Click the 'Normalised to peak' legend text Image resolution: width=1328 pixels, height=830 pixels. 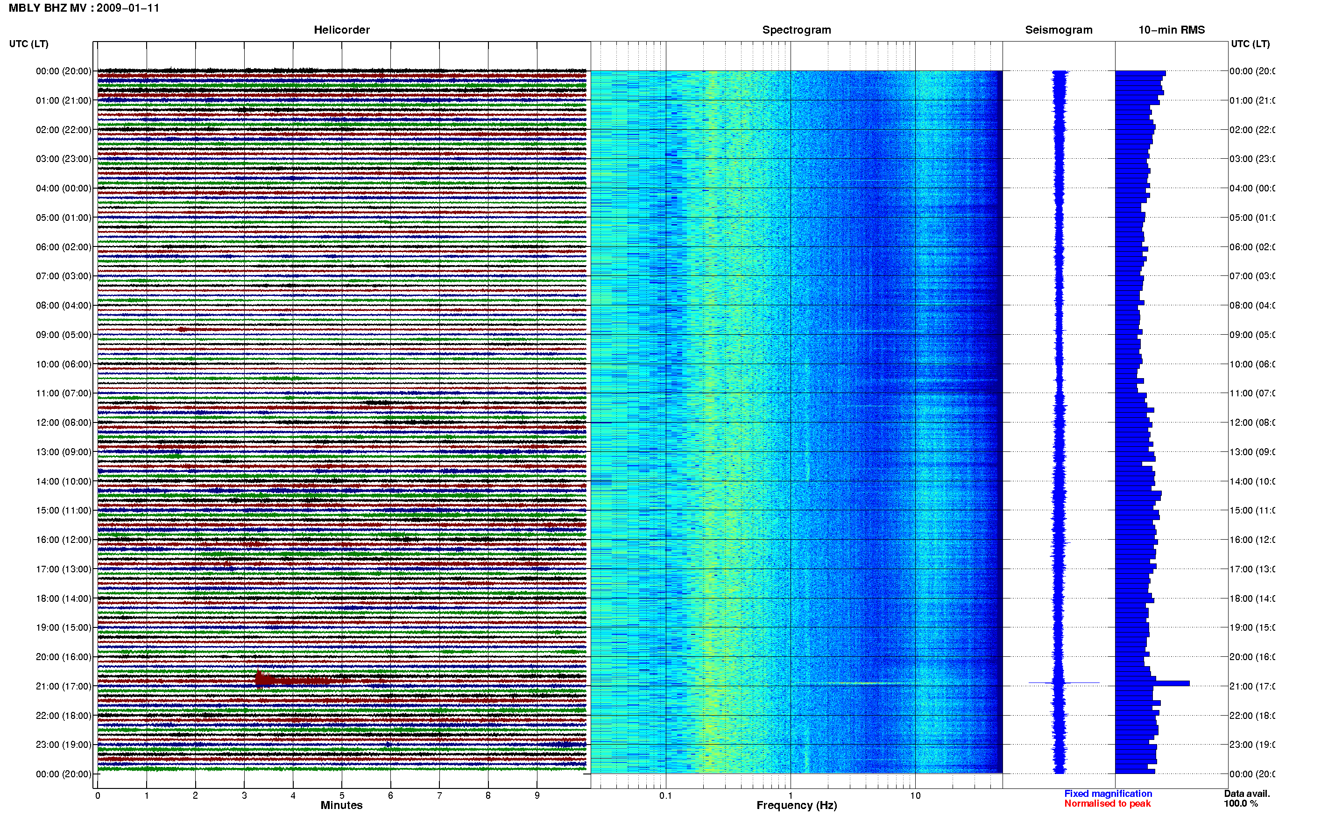click(x=1107, y=804)
